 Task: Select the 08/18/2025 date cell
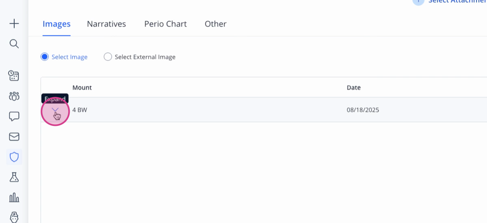click(363, 110)
